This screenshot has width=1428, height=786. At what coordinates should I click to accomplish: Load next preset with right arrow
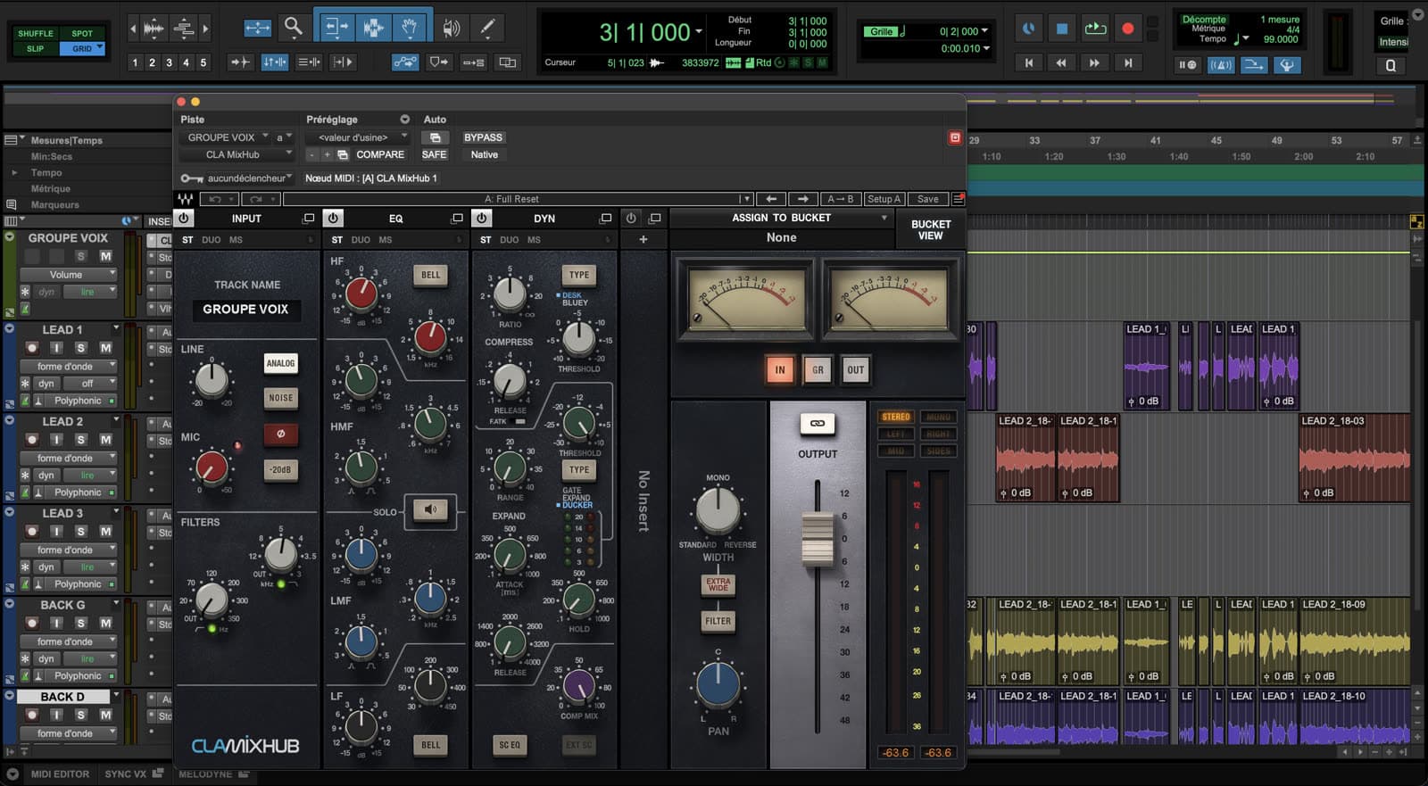(803, 199)
